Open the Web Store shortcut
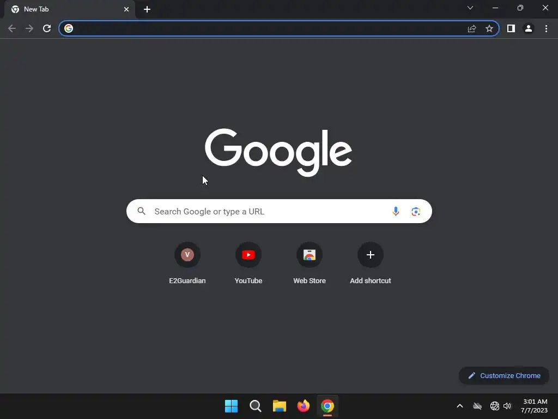This screenshot has height=419, width=558. pos(310,263)
